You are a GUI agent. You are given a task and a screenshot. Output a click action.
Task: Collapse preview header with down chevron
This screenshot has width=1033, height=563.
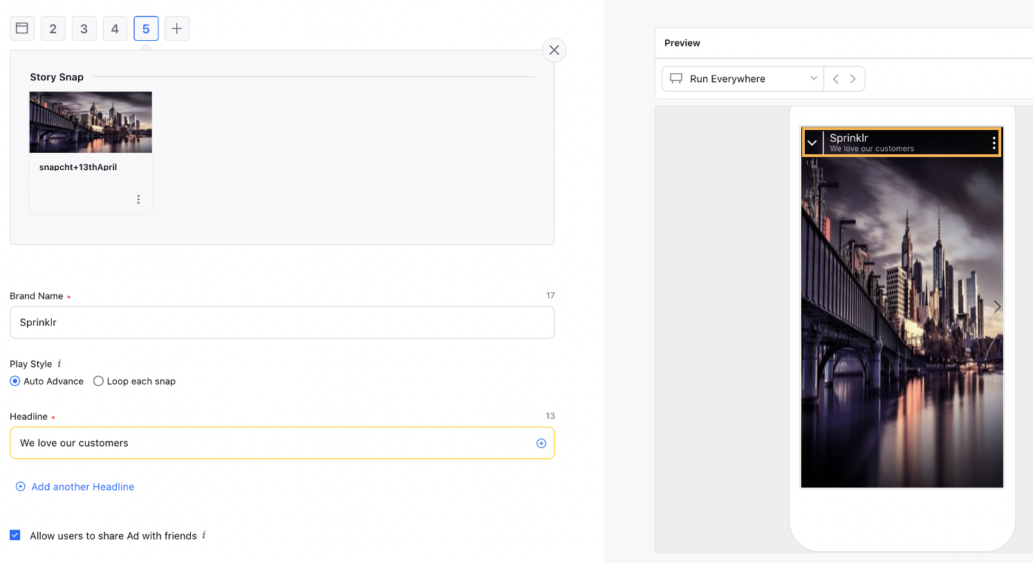(812, 143)
